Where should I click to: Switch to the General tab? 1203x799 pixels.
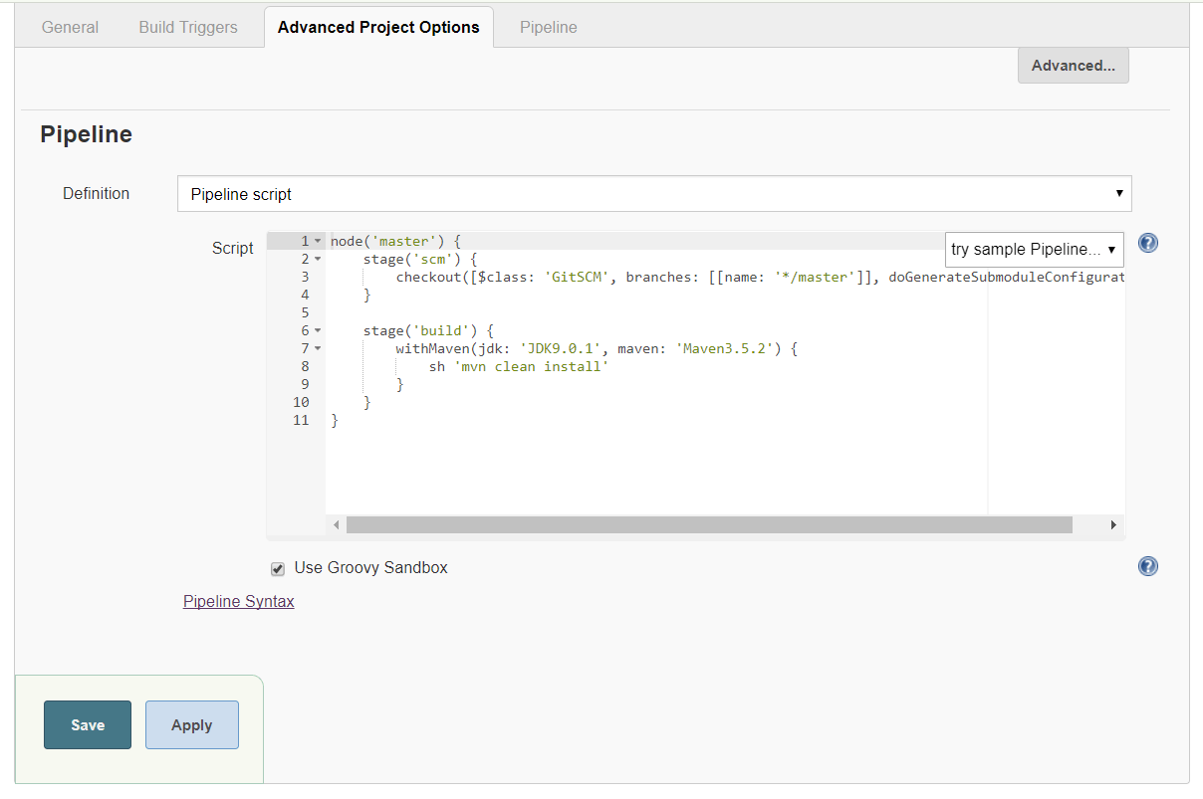[69, 27]
